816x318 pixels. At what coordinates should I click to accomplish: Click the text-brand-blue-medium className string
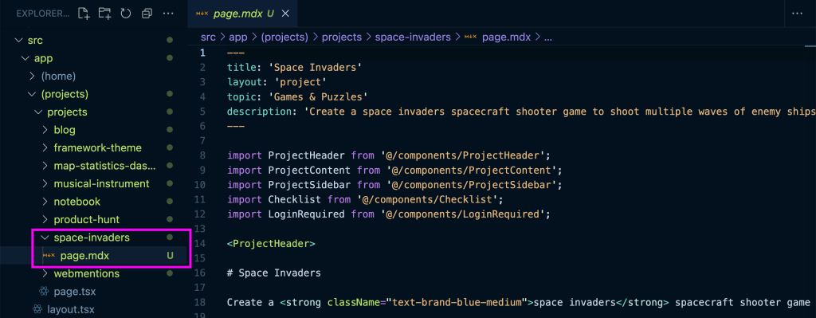(x=457, y=302)
